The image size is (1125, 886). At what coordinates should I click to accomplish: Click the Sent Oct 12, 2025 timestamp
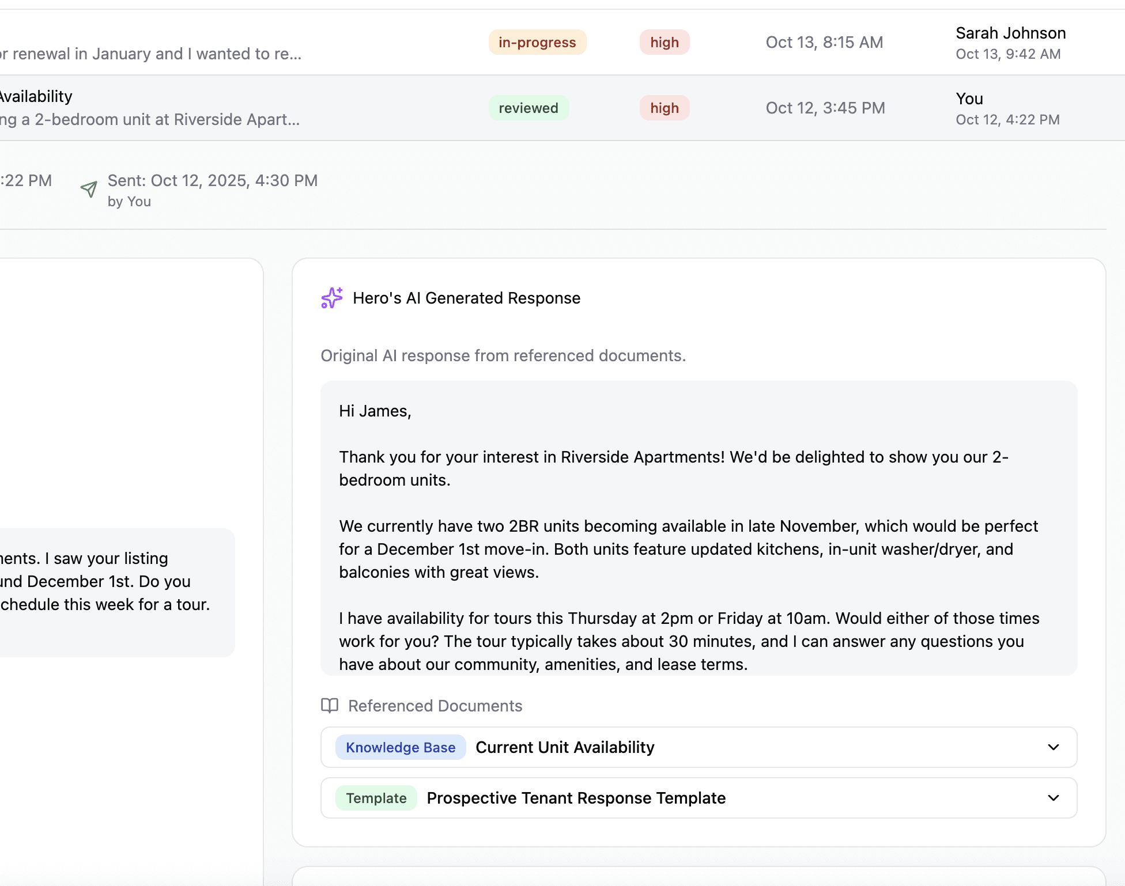(x=212, y=181)
